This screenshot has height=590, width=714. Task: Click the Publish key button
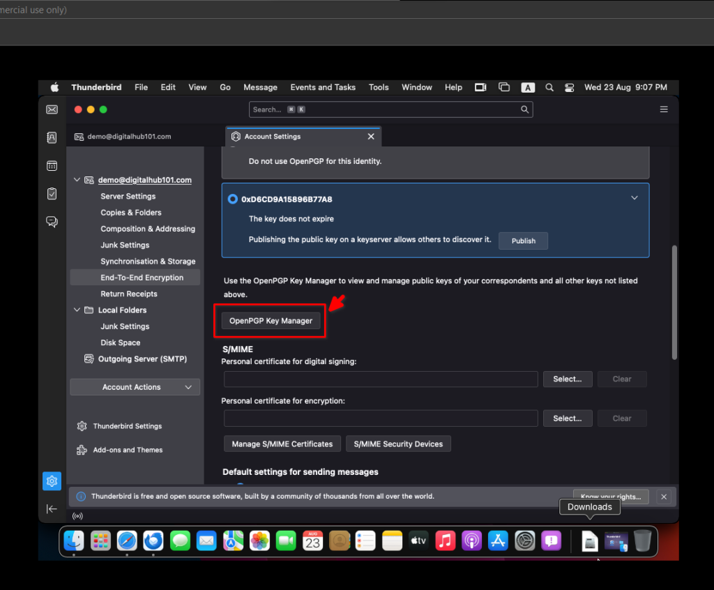523,241
